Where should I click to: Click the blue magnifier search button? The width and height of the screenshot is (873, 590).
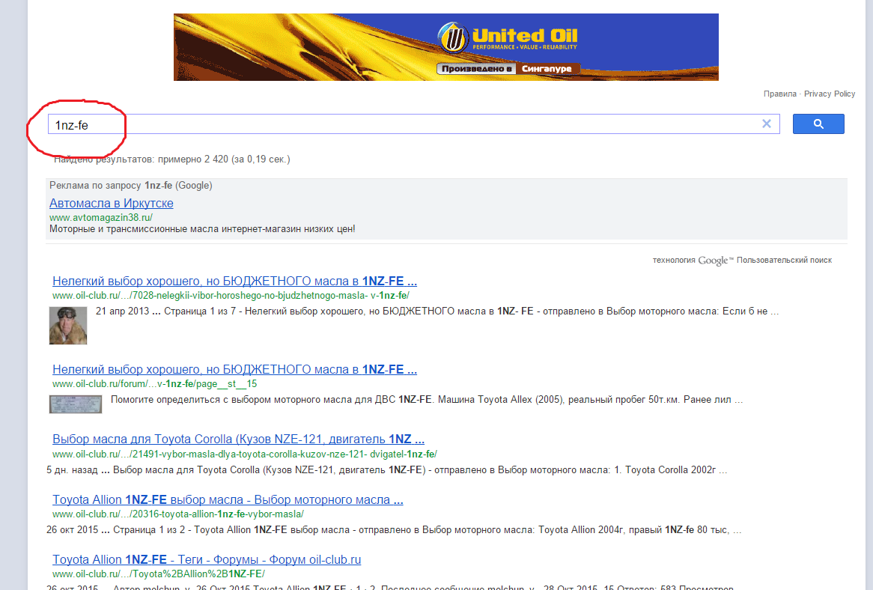[818, 124]
